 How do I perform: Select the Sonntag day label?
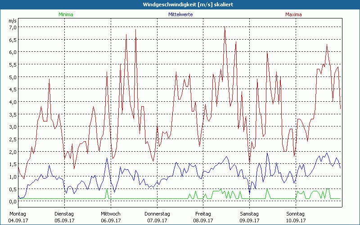coord(296,214)
